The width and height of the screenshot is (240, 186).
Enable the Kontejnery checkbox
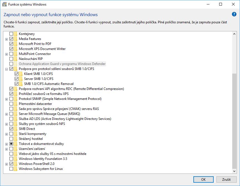(x=11, y=34)
